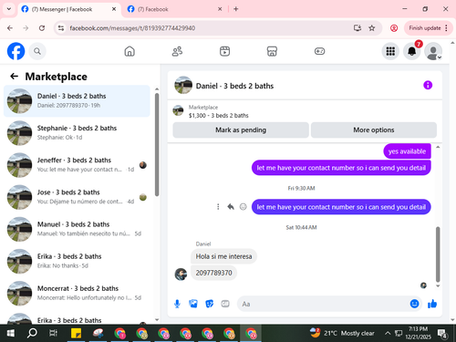Switch to second (7) Facebook tab
Viewport: 456px width, 342px height.
coord(175,9)
